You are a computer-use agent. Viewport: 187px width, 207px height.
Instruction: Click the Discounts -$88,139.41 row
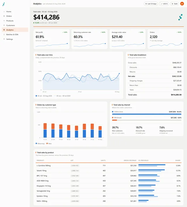click(155, 67)
